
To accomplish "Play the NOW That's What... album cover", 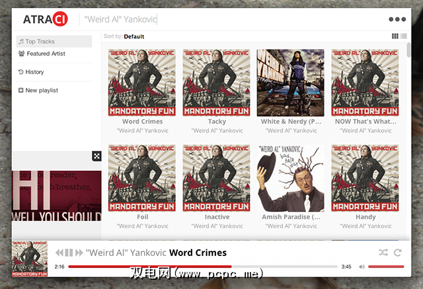I will (x=365, y=82).
